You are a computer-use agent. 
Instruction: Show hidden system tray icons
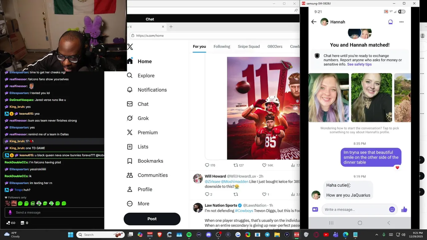tap(377, 235)
